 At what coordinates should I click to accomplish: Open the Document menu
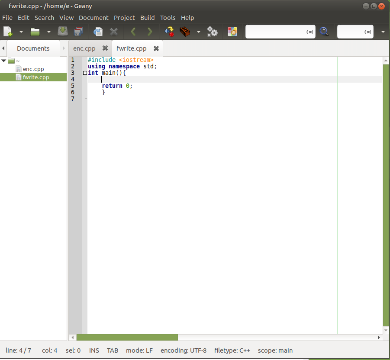click(93, 18)
